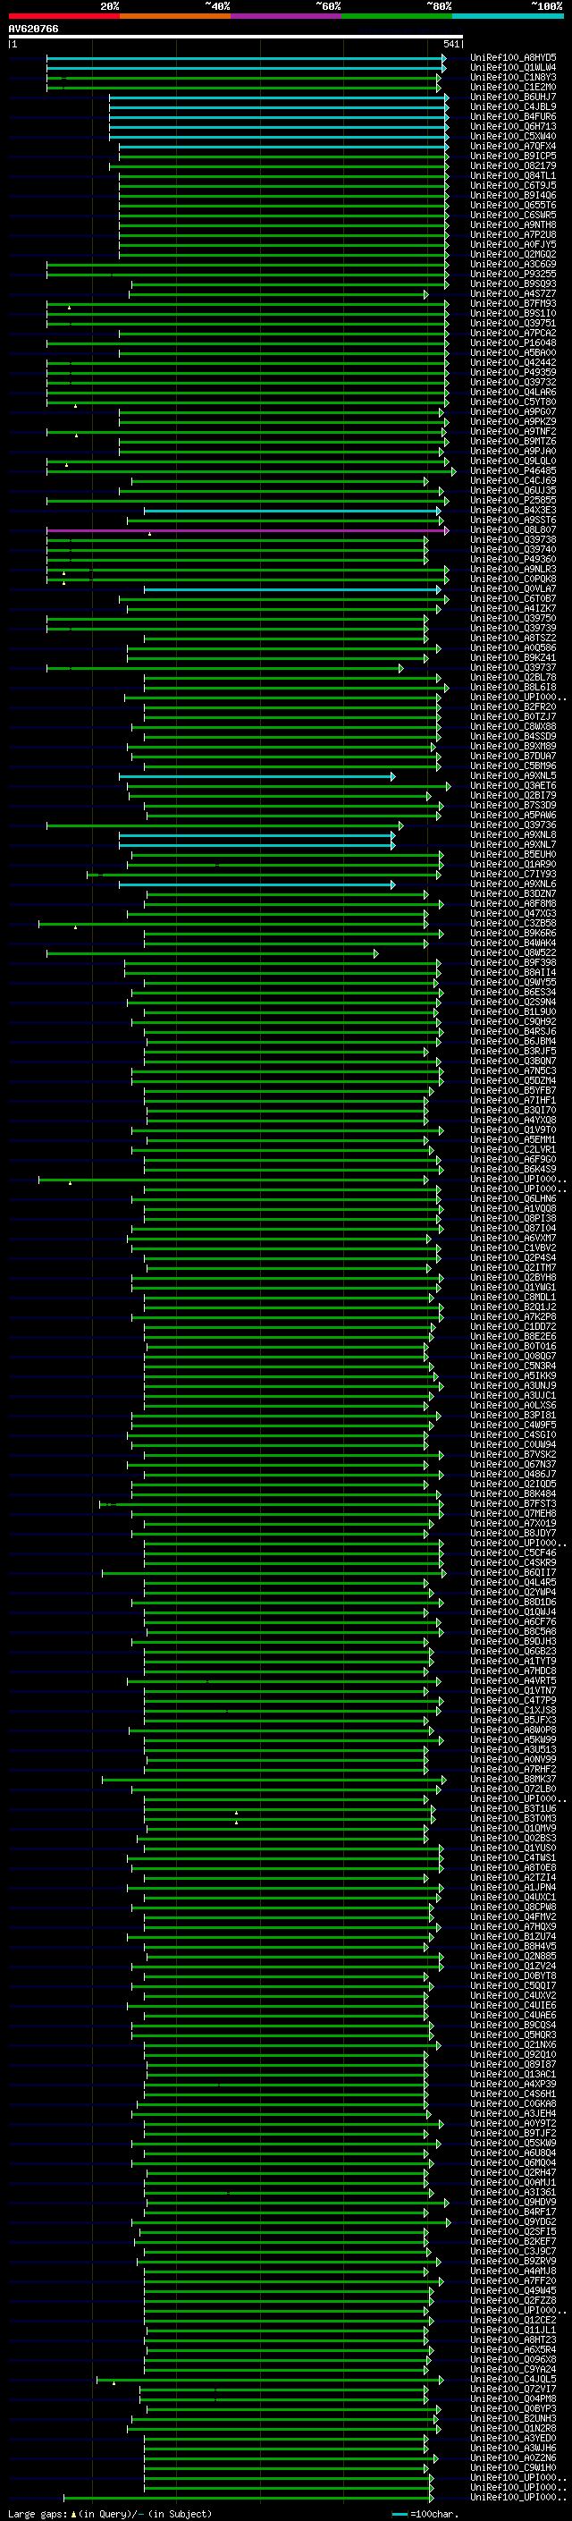
Task: Select the UniRef100_Q39740 label
Action: click(x=513, y=550)
